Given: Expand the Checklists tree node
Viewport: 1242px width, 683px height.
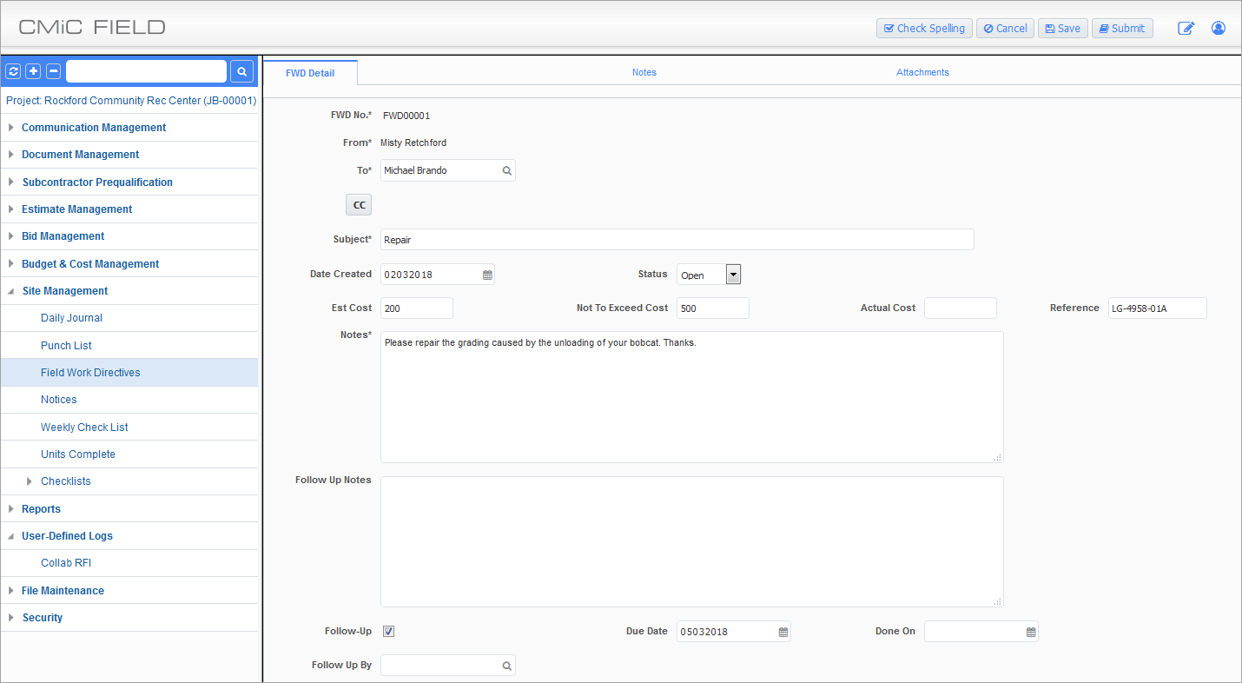Looking at the screenshot, I should point(30,481).
